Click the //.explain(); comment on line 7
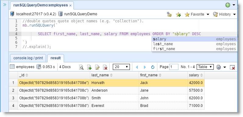 (x=37, y=46)
